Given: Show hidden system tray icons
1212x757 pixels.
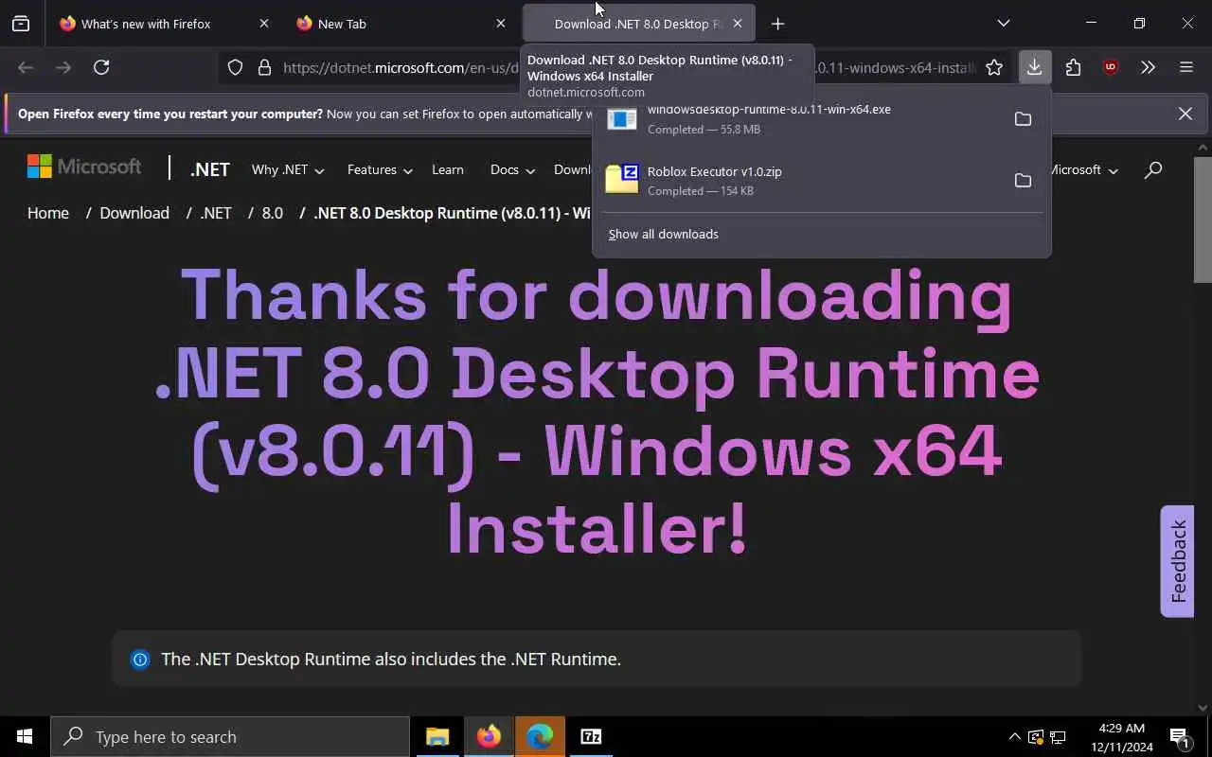Looking at the screenshot, I should click(1014, 736).
